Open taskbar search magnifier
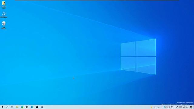 click(x=7, y=107)
